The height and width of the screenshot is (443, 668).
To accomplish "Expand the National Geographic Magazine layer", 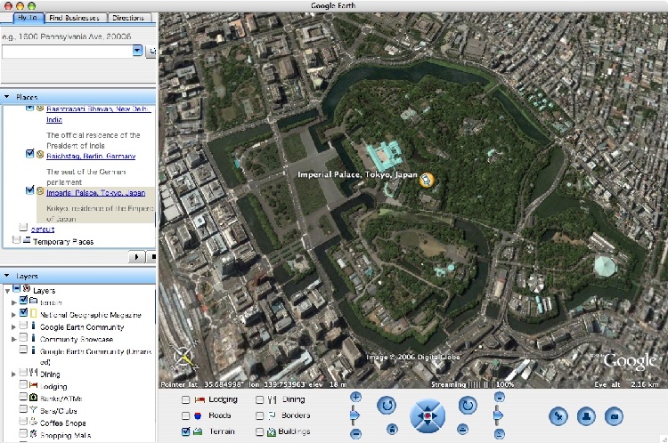I will (x=13, y=314).
